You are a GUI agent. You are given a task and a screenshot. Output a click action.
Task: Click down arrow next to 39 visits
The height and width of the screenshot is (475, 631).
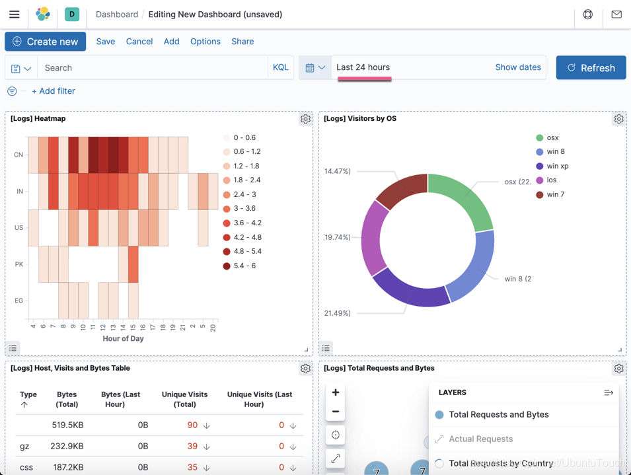coord(206,447)
